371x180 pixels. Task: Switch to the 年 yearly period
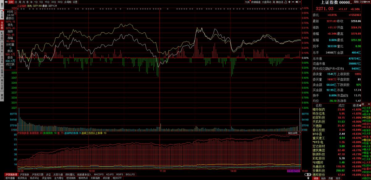tap(31, 2)
